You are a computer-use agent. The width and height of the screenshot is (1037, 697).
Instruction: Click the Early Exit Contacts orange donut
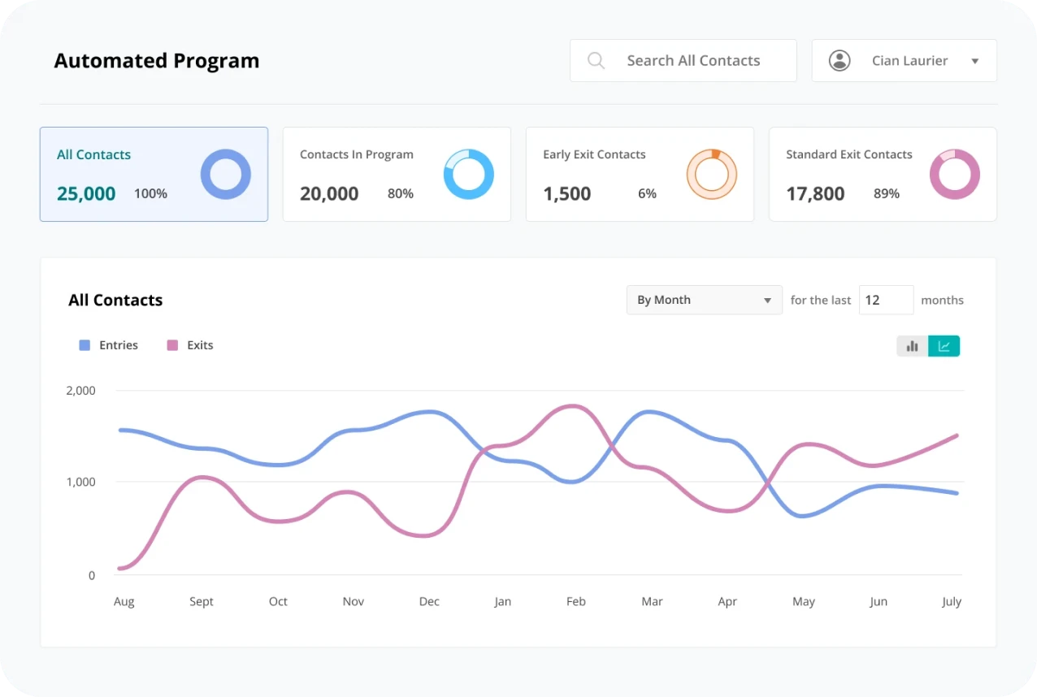(711, 174)
